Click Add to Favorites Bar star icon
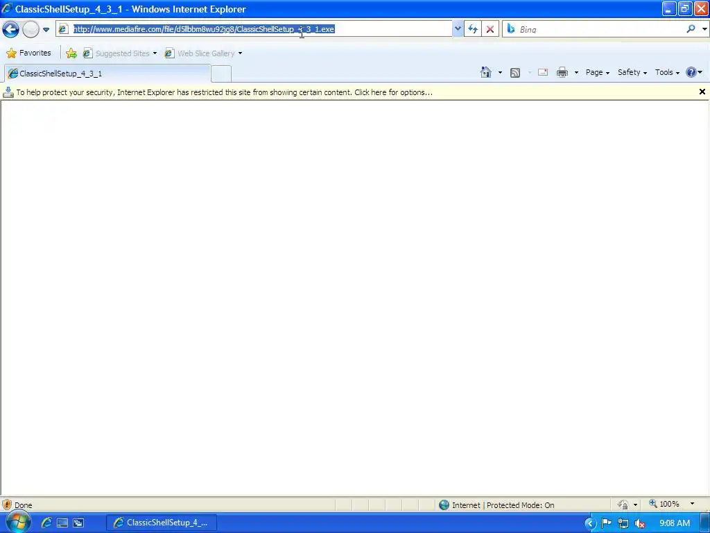 71,53
